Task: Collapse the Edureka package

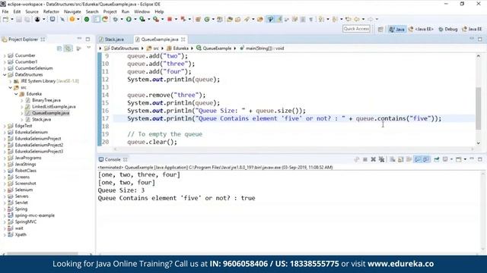Action: [16, 94]
